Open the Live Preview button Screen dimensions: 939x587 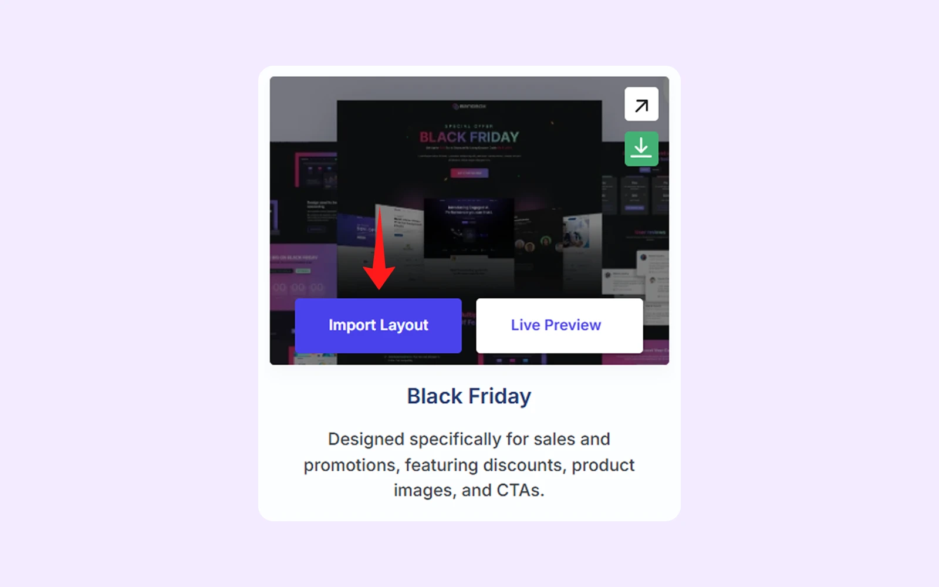pos(559,325)
